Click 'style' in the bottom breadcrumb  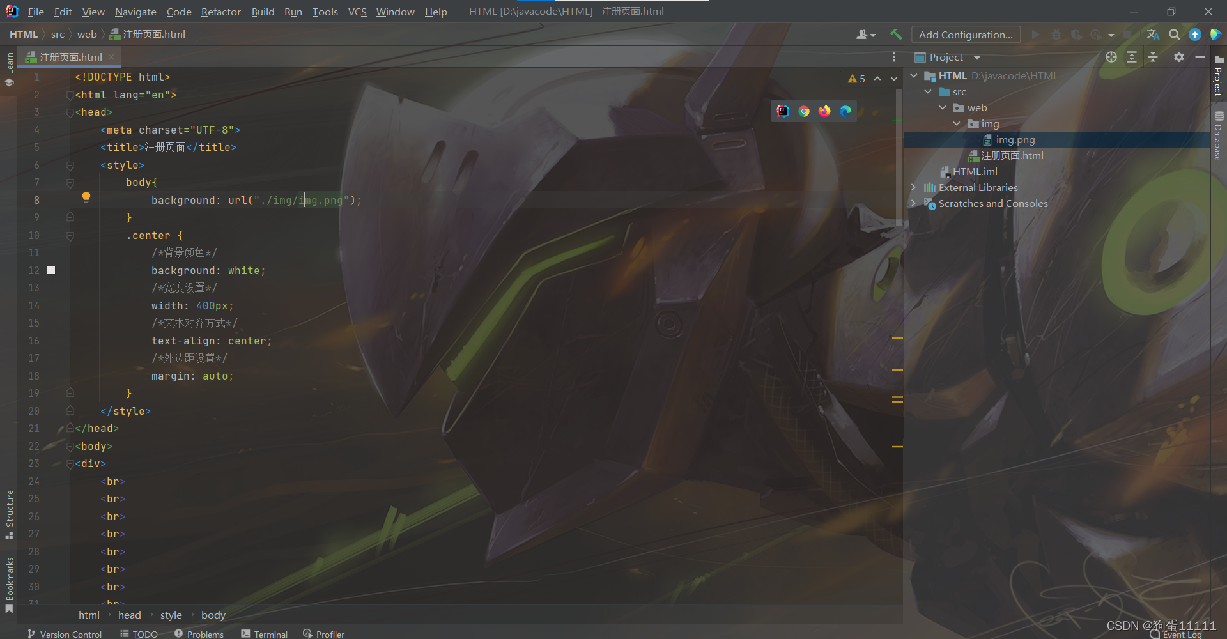pos(171,615)
